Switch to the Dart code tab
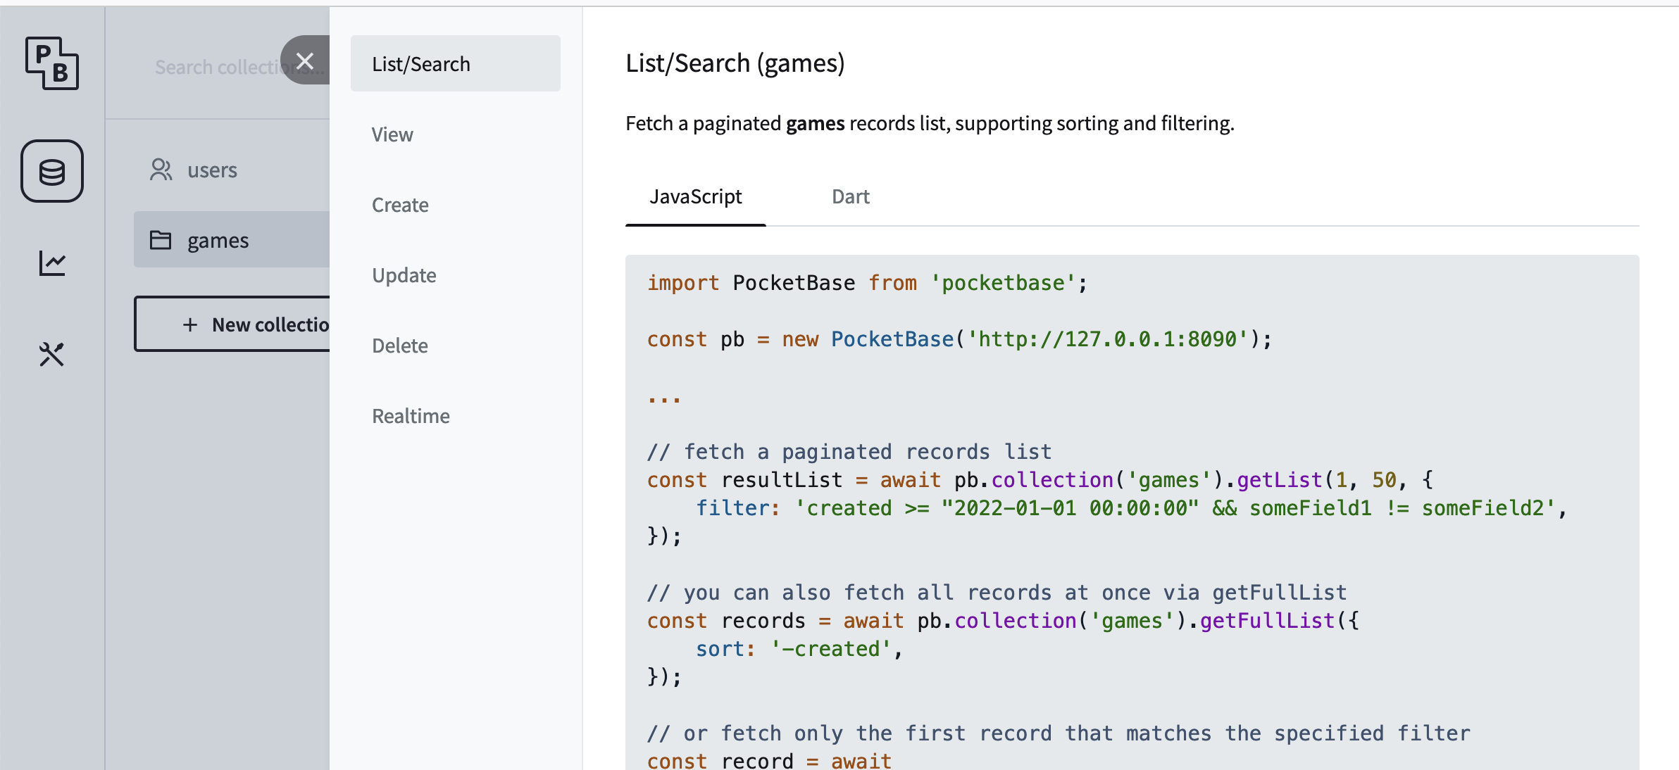 click(851, 197)
